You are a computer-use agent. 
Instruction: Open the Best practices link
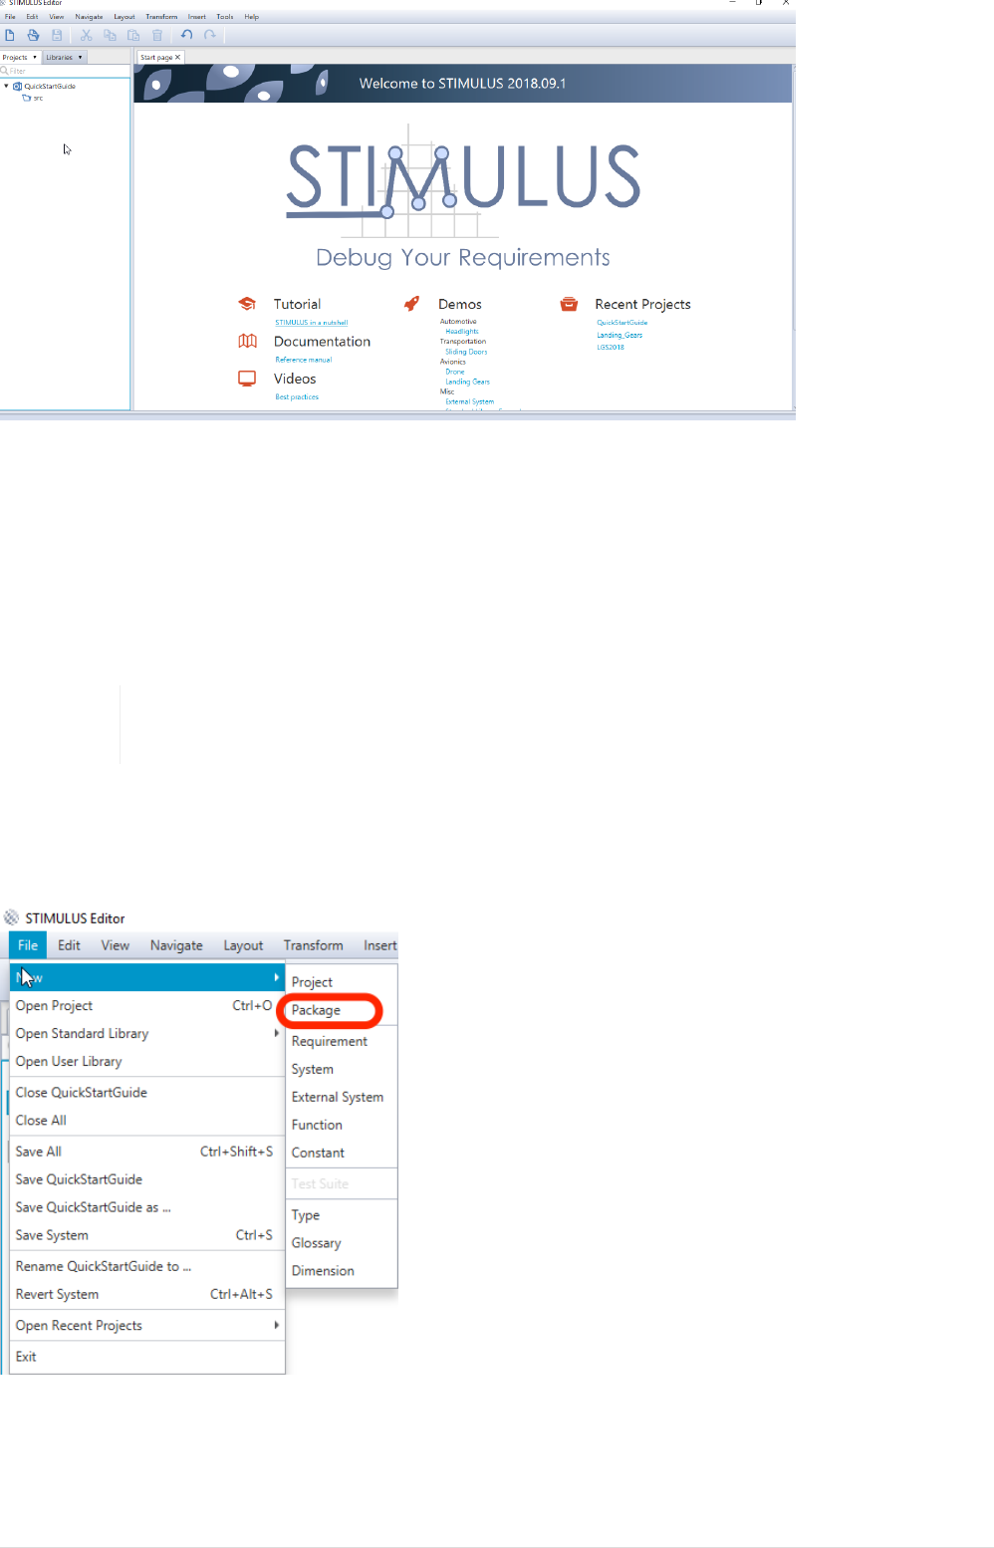297,396
